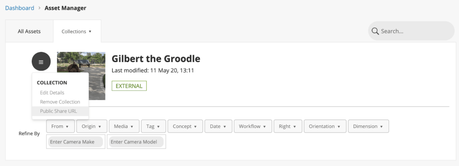This screenshot has height=166, width=459.
Task: Expand the Concept filter dropdown
Action: click(x=185, y=126)
